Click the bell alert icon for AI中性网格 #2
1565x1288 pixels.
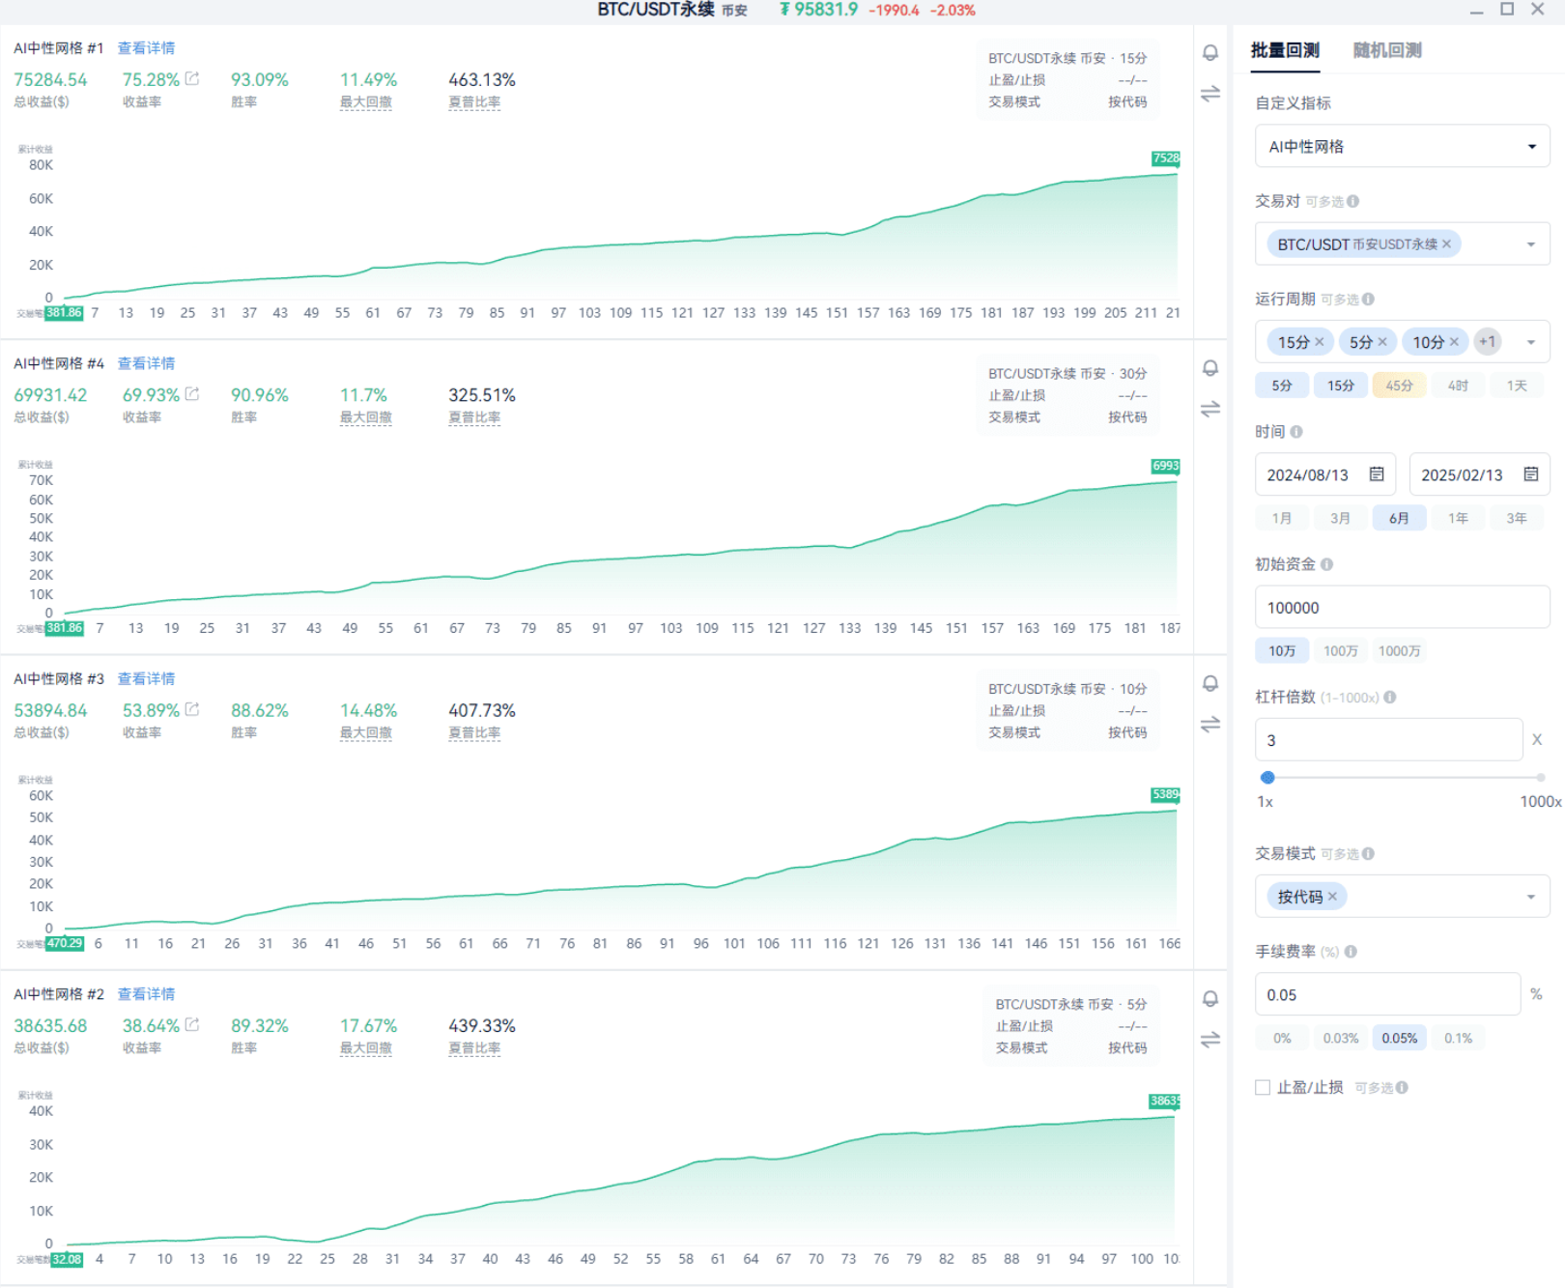click(x=1210, y=999)
